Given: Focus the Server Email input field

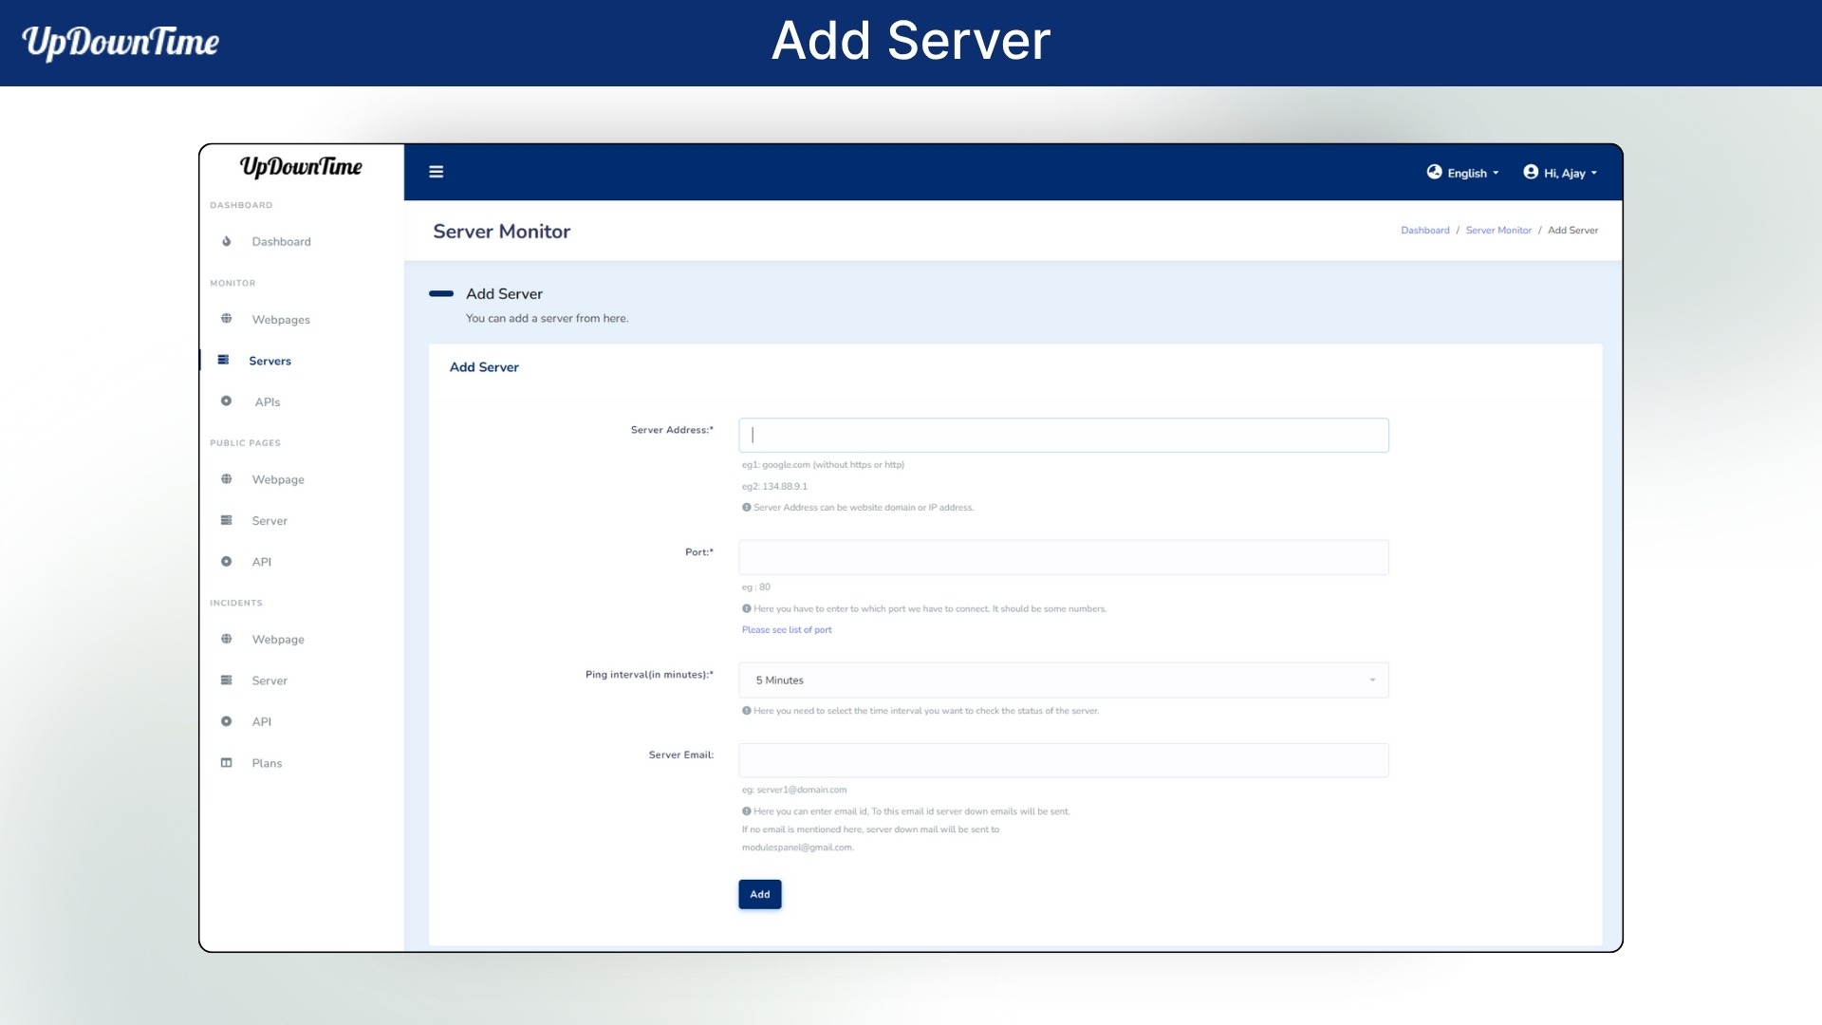Looking at the screenshot, I should [1063, 760].
